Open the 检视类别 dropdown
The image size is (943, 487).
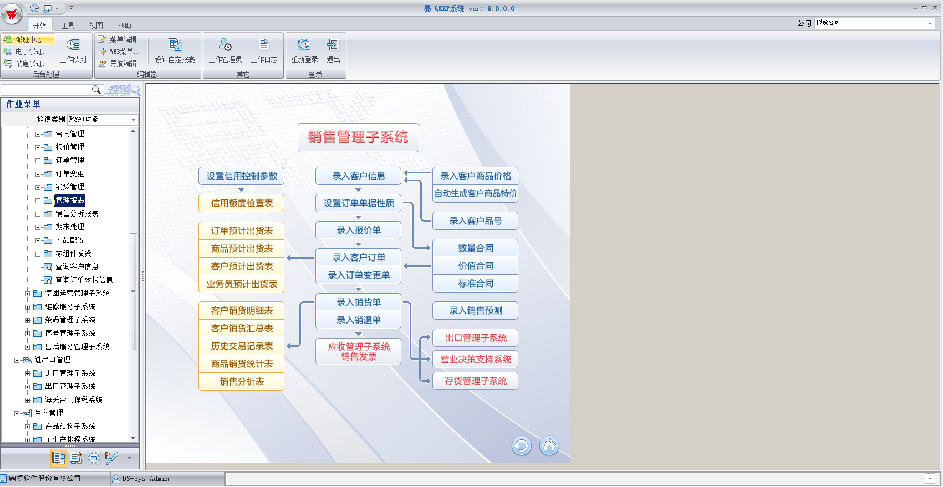pyautogui.click(x=133, y=120)
